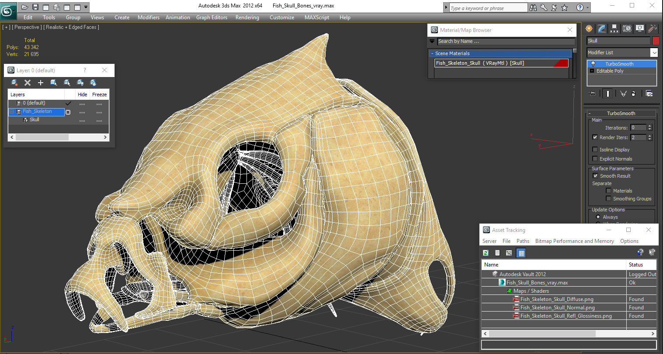This screenshot has width=663, height=354.
Task: Click the Hide column header in Layer dialog
Action: [82, 95]
